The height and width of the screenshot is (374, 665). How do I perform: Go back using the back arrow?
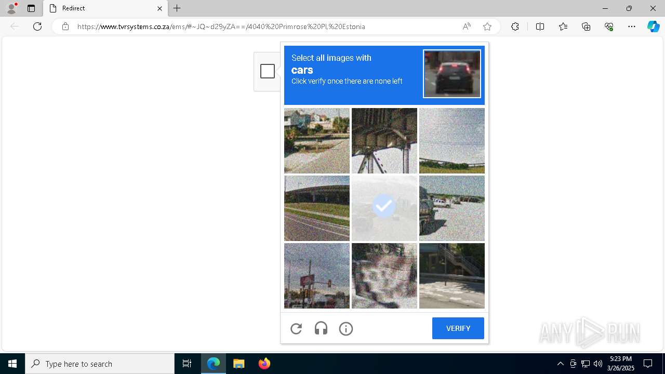[x=15, y=26]
